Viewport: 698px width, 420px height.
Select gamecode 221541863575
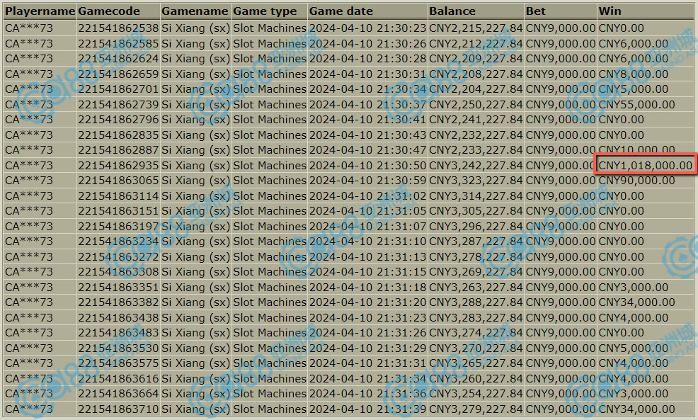[118, 363]
